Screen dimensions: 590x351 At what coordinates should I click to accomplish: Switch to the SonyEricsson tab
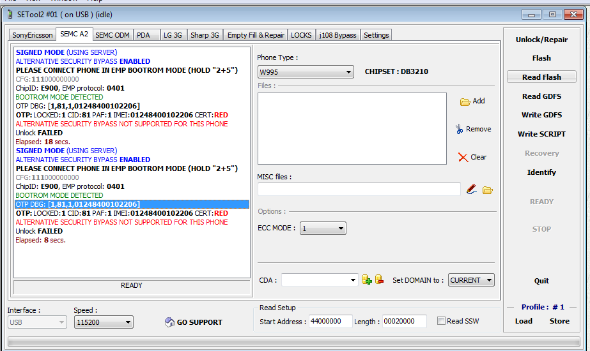tap(33, 35)
